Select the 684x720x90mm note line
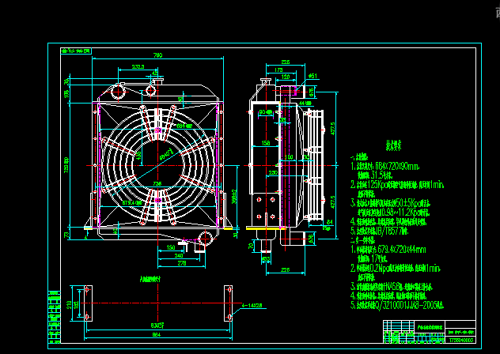500x354 pixels. pyautogui.click(x=385, y=166)
